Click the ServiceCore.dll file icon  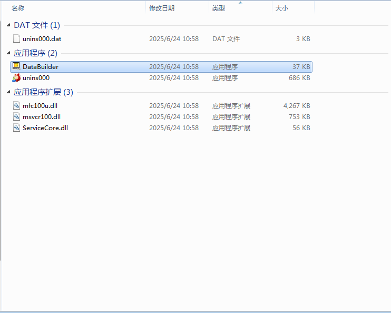point(16,128)
